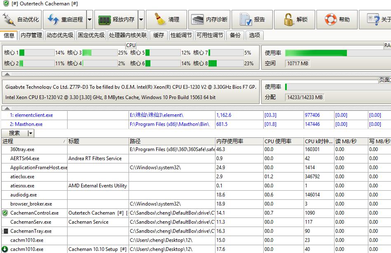Select the atiesrxx.exe process row
Viewport: 391px width, 253px height.
pyautogui.click(x=196, y=186)
